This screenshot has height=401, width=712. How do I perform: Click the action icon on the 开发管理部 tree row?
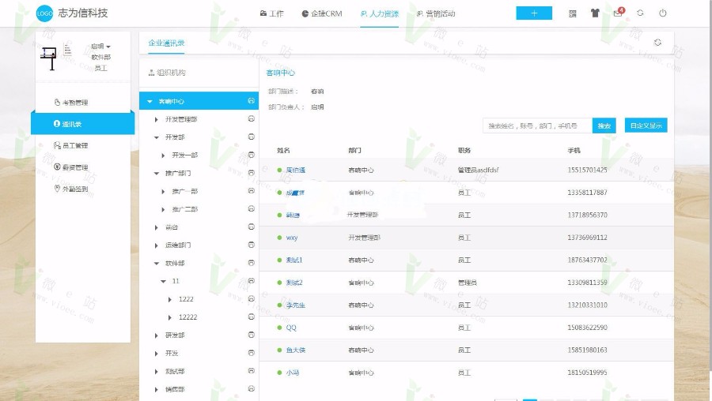[251, 118]
